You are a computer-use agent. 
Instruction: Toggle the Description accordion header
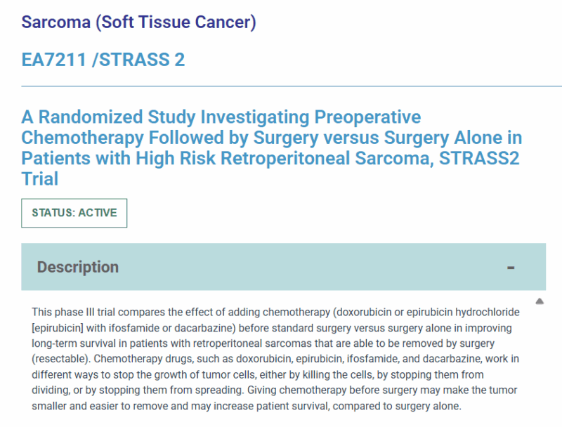(284, 267)
